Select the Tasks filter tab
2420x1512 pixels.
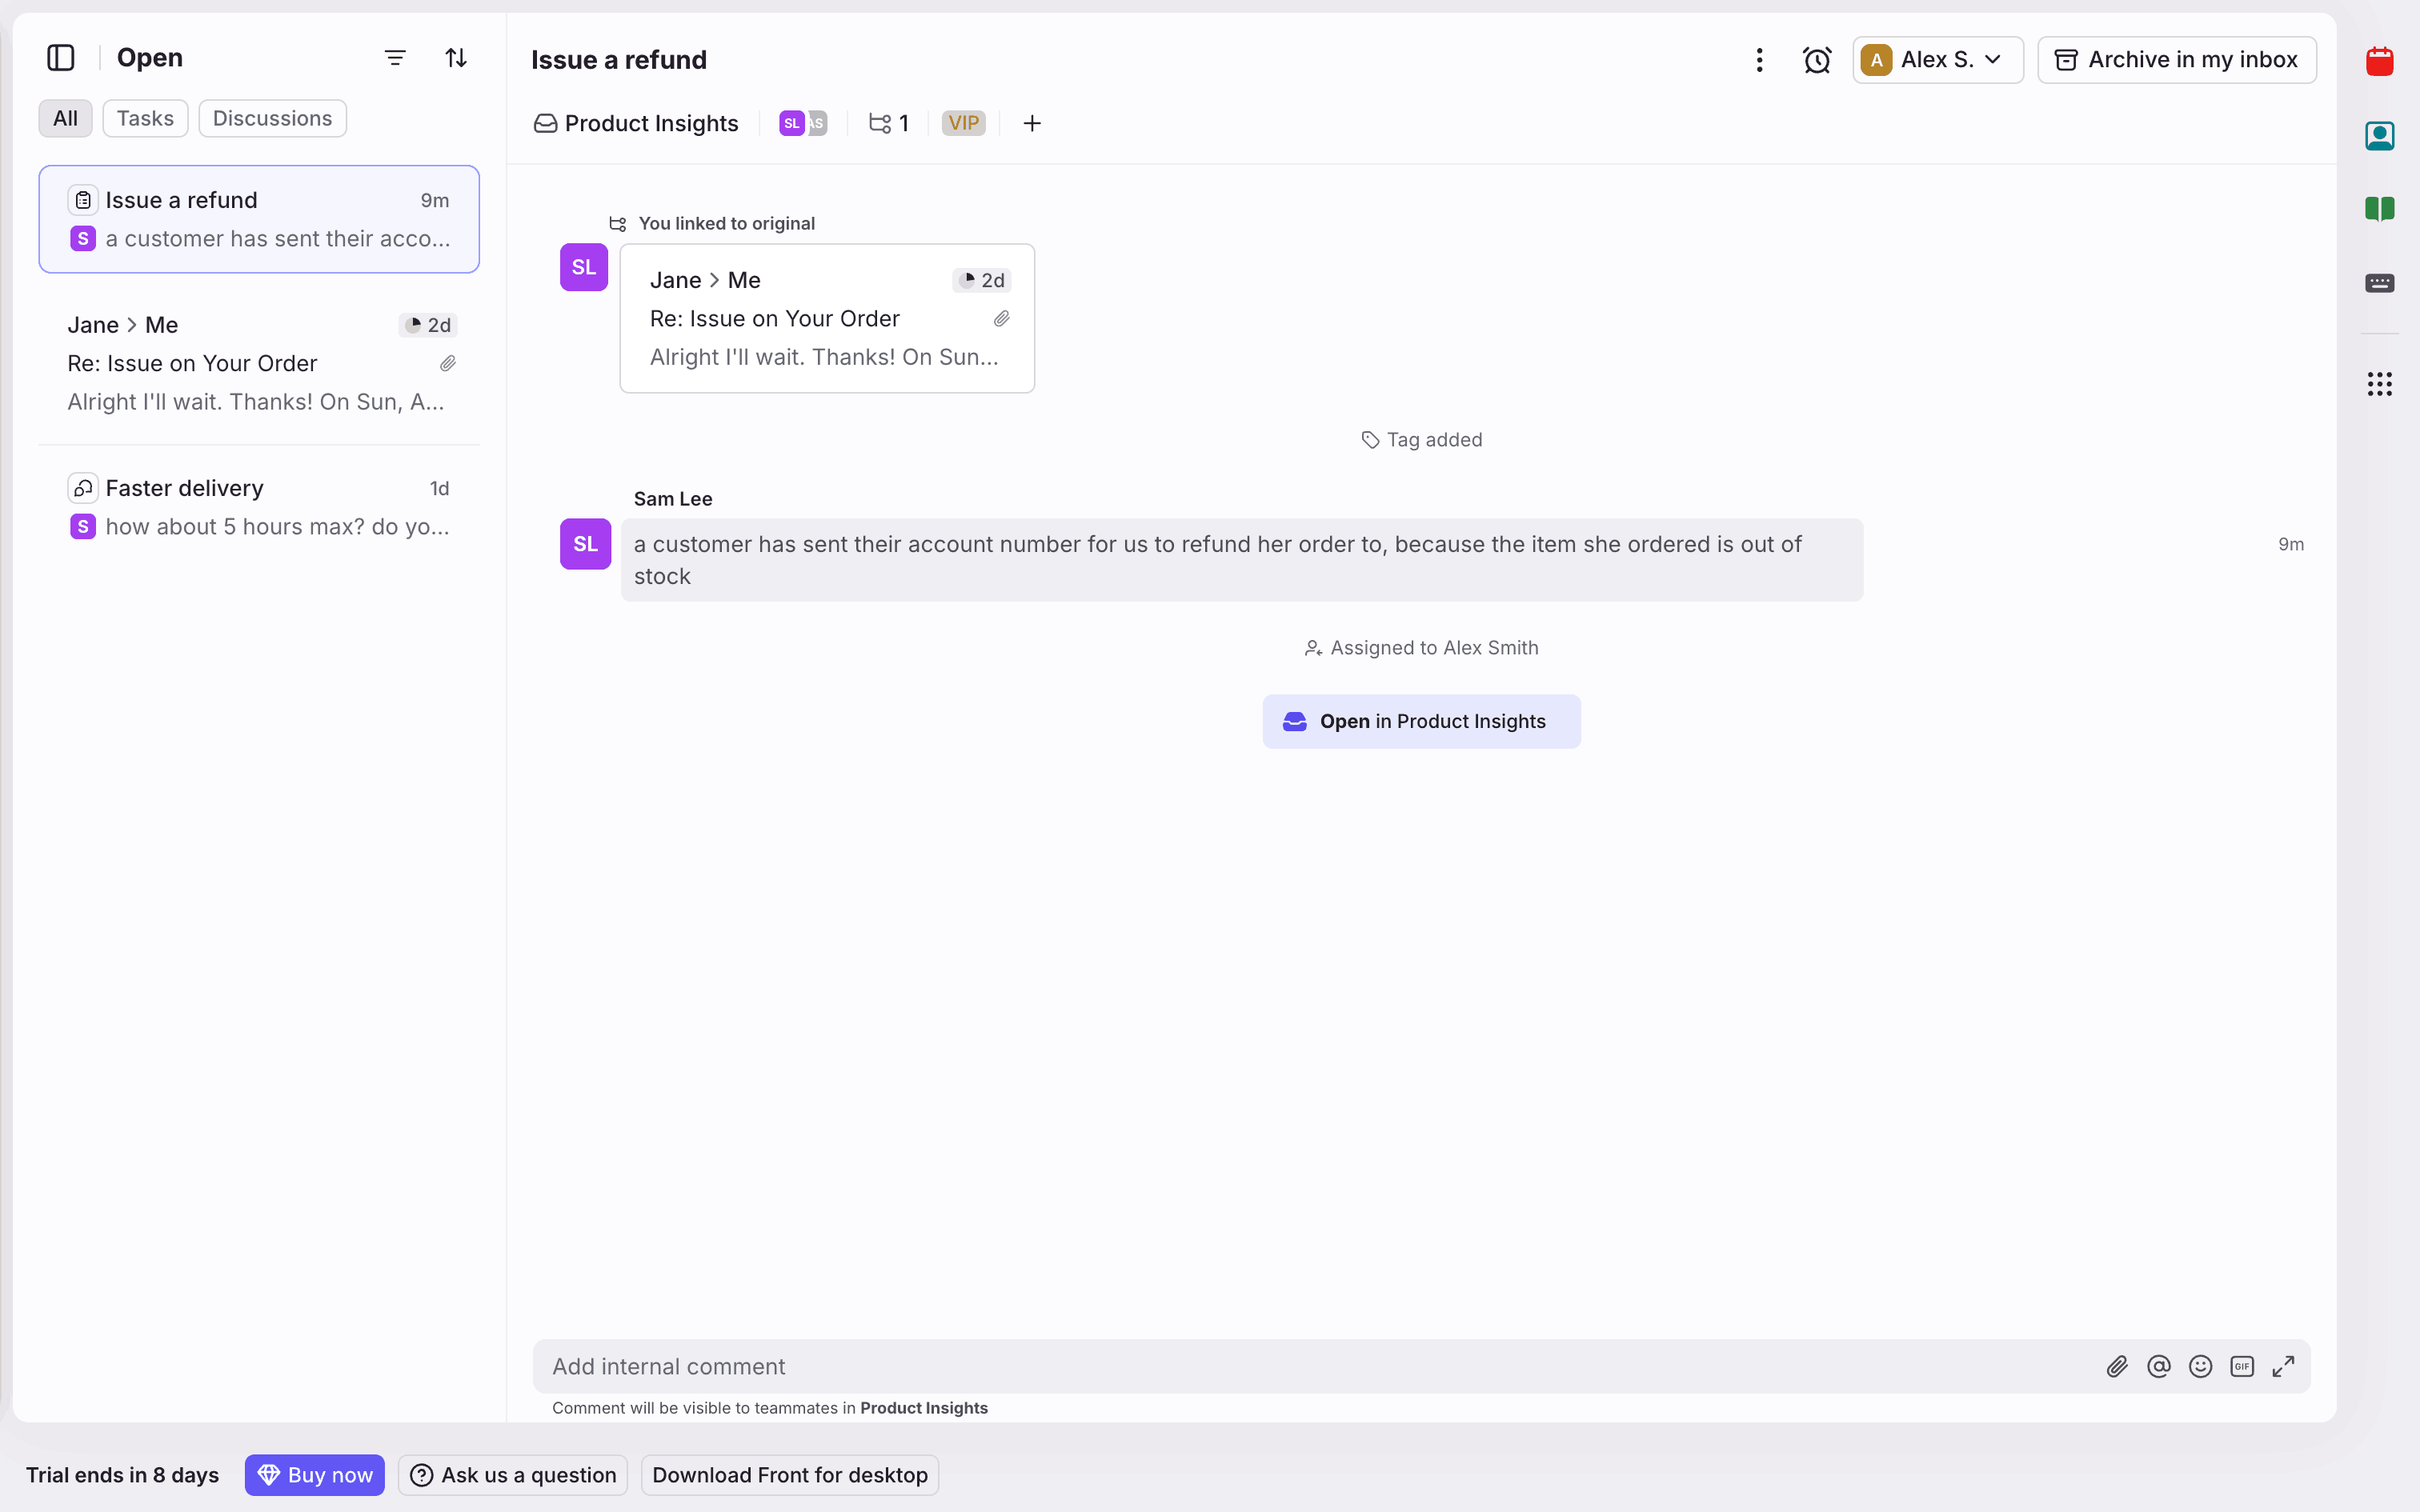[145, 118]
